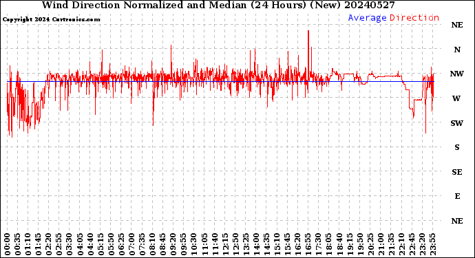Click the 21:35 time axis label

click(x=391, y=244)
